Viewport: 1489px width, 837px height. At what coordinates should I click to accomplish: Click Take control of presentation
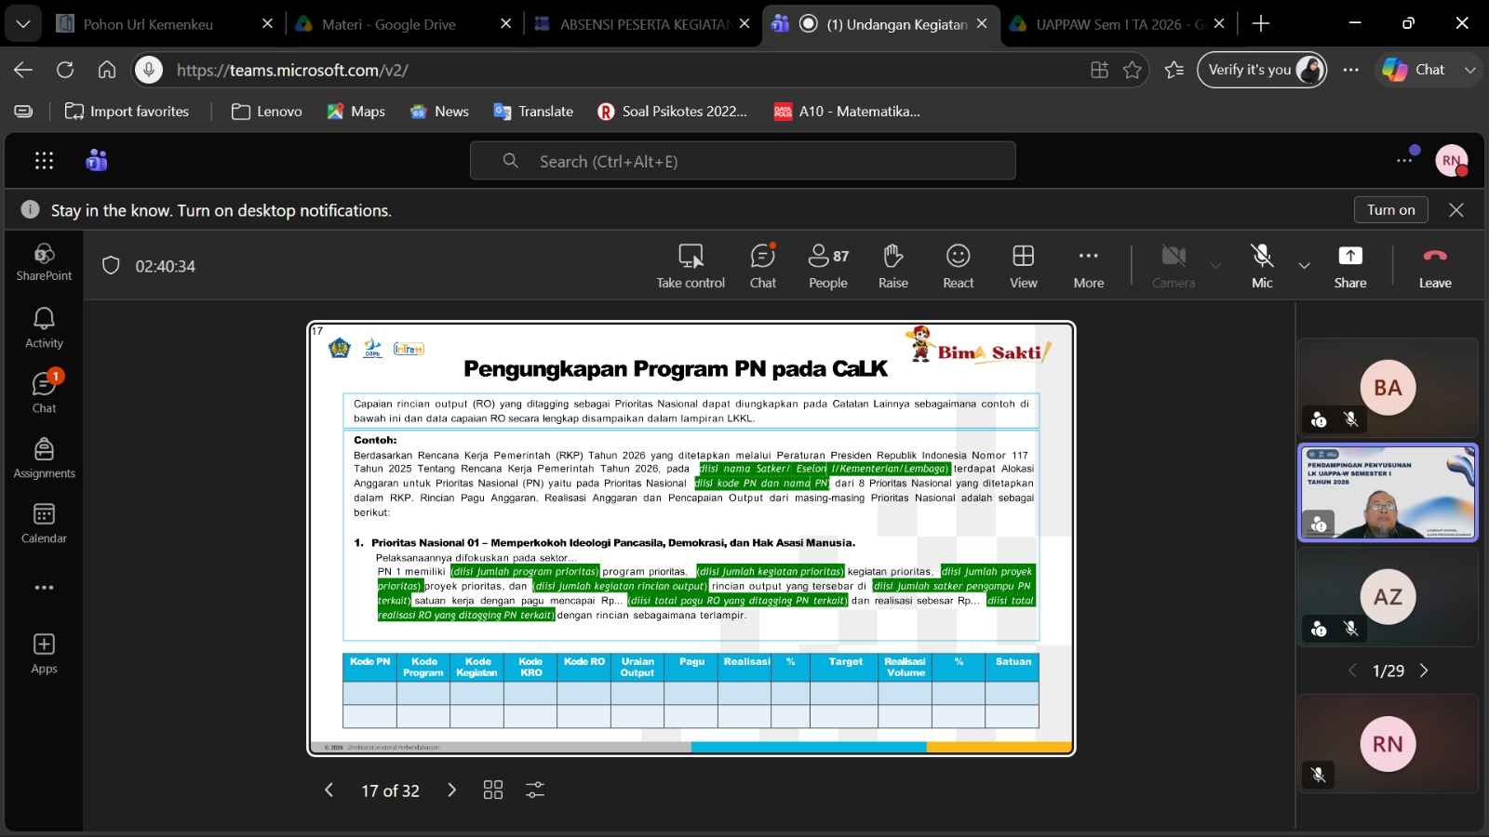click(691, 266)
